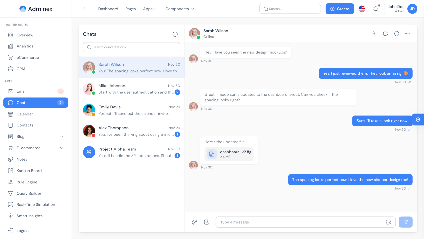Open Rule Engine in the sidebar
This screenshot has width=424, height=239.
[x=36, y=182]
